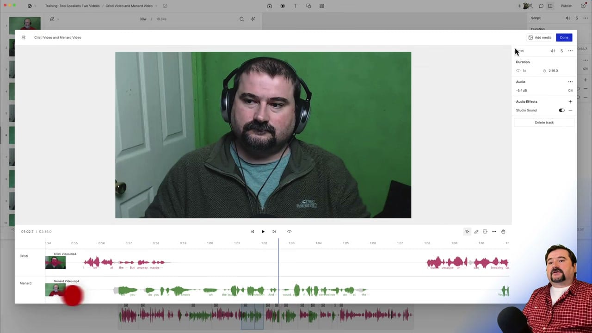Open the 1x playback speed dropdown
592x333 pixels.
coord(521,70)
